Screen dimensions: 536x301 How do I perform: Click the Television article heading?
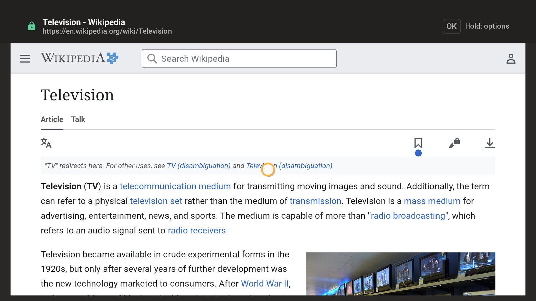(77, 95)
